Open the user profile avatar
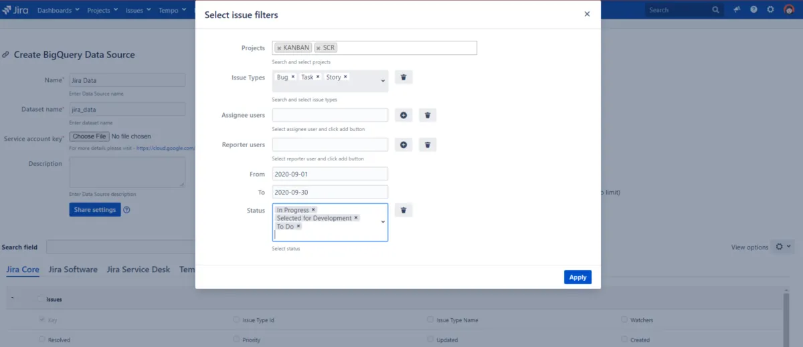 tap(789, 10)
